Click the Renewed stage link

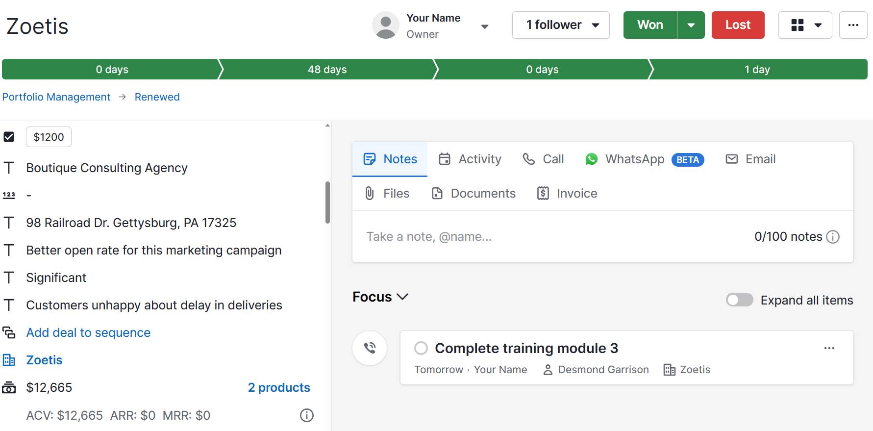pyautogui.click(x=157, y=97)
